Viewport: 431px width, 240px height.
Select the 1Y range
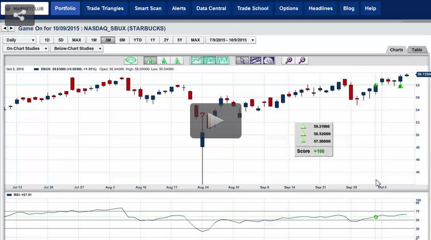point(153,40)
